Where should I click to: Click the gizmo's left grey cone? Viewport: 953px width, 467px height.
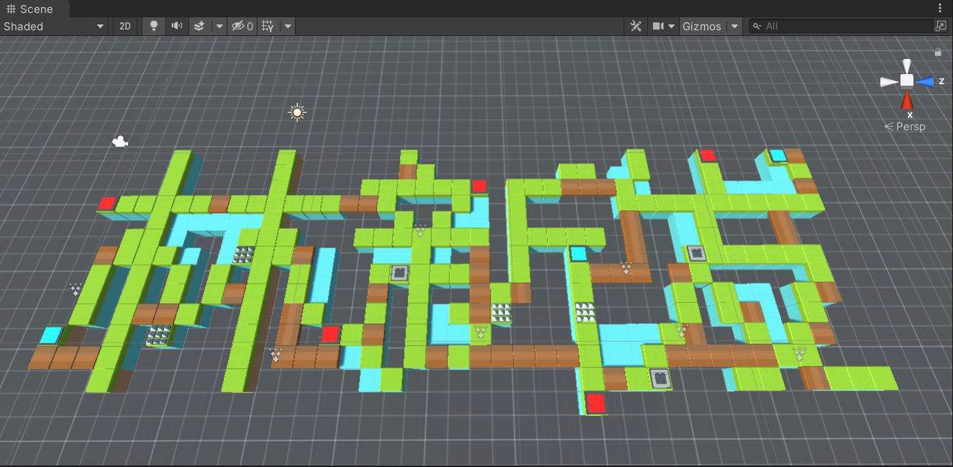click(890, 81)
